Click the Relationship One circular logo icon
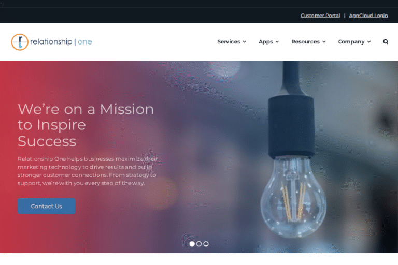 point(20,42)
